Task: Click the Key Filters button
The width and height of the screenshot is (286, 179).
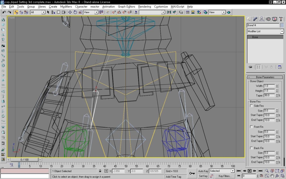Action: [225, 176]
